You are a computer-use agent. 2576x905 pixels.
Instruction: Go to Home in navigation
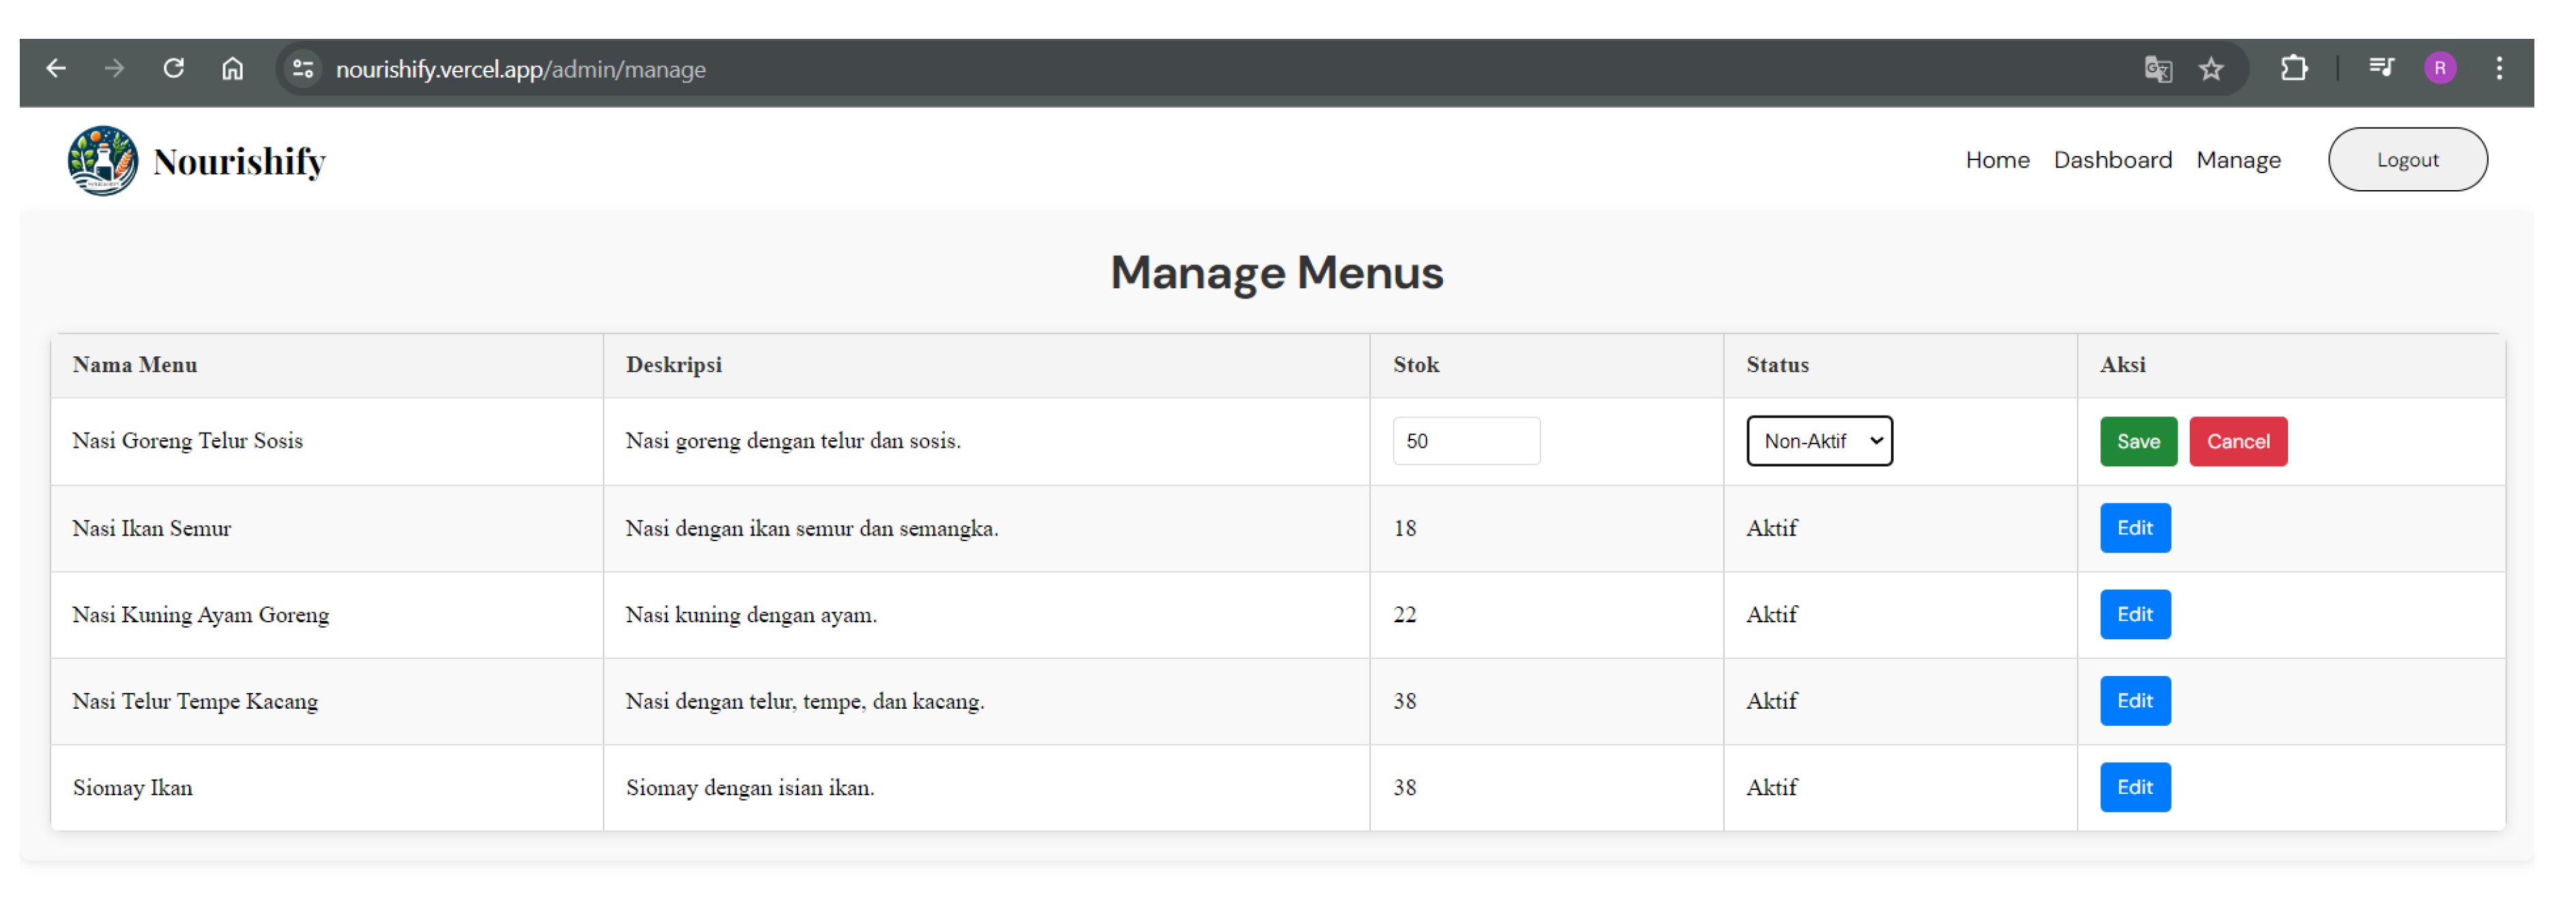(1996, 160)
